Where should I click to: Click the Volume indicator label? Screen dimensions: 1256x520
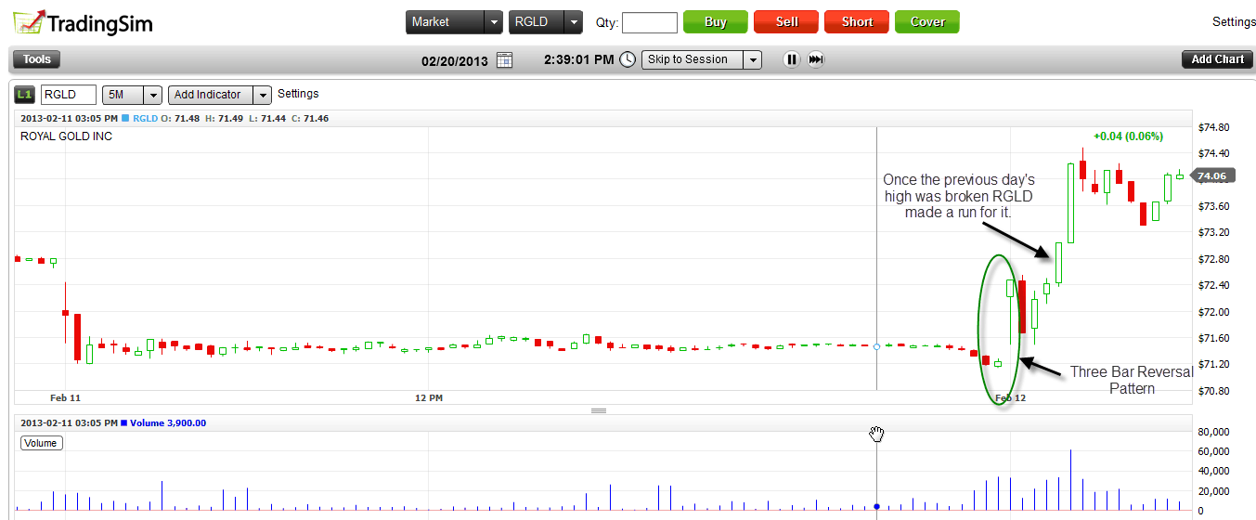[41, 443]
